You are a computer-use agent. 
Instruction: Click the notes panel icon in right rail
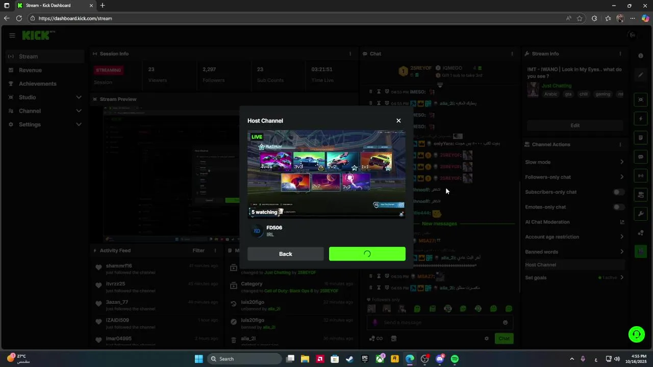(641, 138)
